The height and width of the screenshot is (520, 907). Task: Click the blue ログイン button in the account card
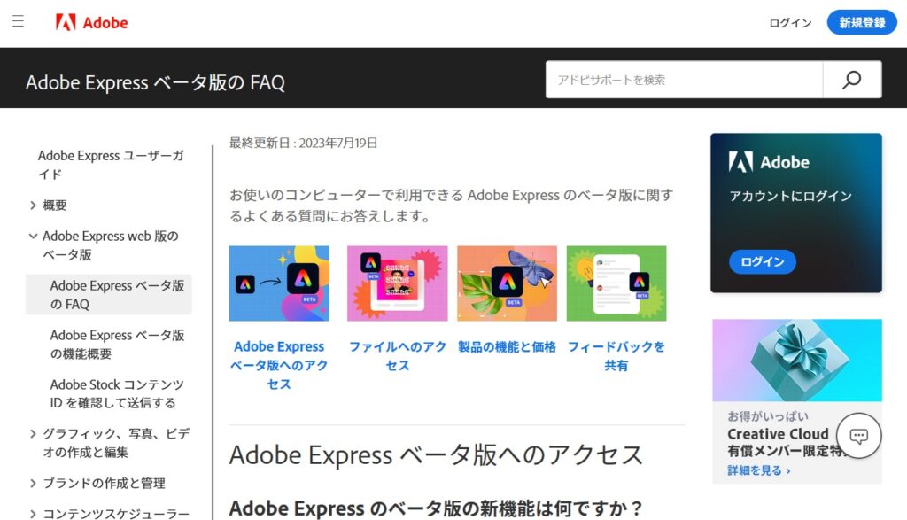(x=763, y=261)
